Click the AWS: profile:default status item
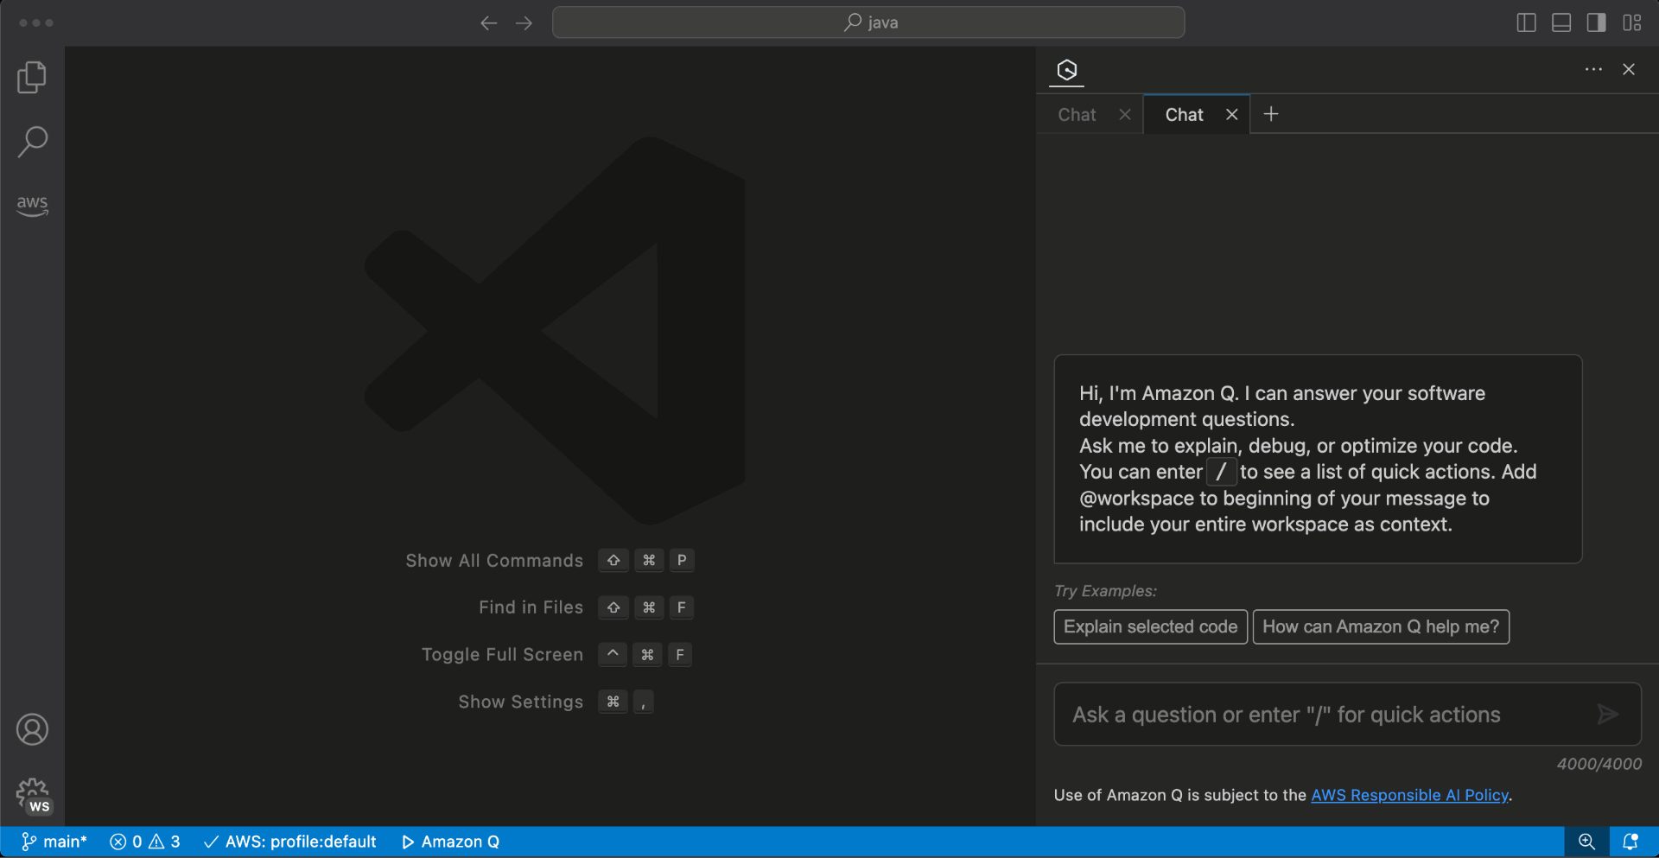The height and width of the screenshot is (858, 1659). pos(290,842)
